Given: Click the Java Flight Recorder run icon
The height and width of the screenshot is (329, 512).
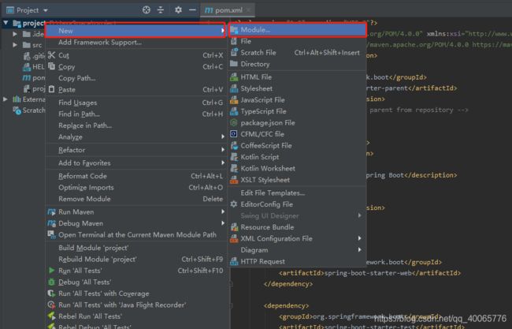Looking at the screenshot, I should click(51, 305).
